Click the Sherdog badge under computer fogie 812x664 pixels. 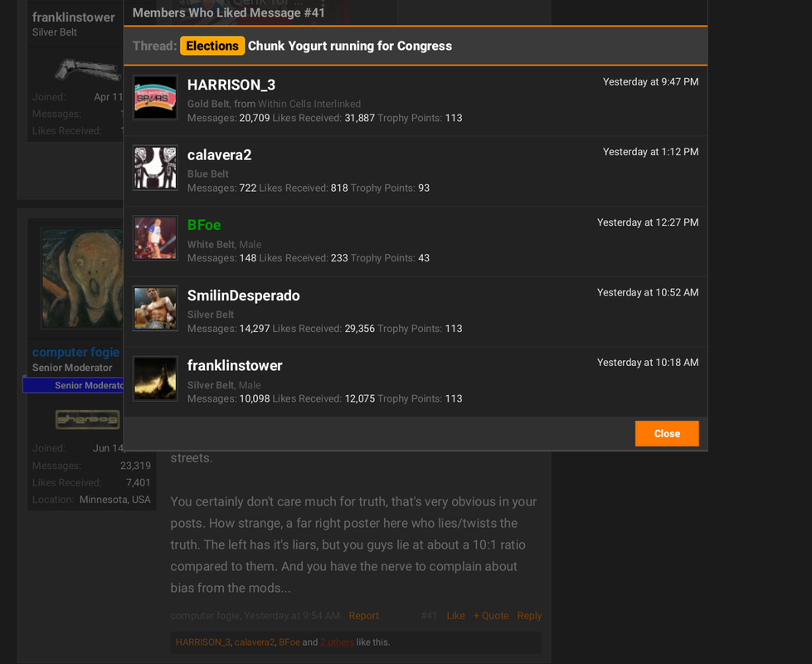pos(87,419)
